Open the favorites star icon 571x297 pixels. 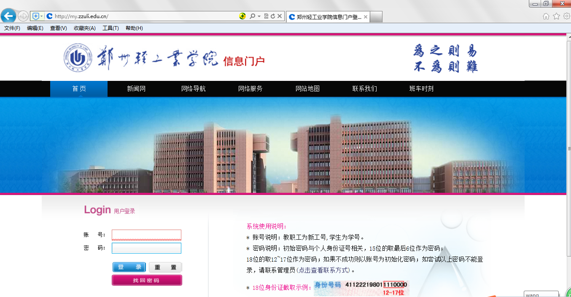pos(556,16)
